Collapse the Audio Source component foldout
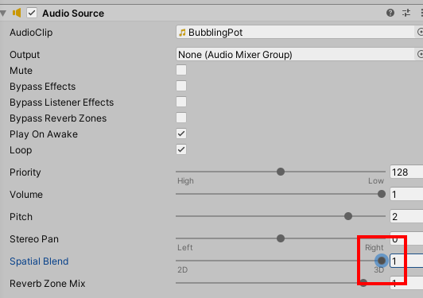The height and width of the screenshot is (298, 423). 3,14
